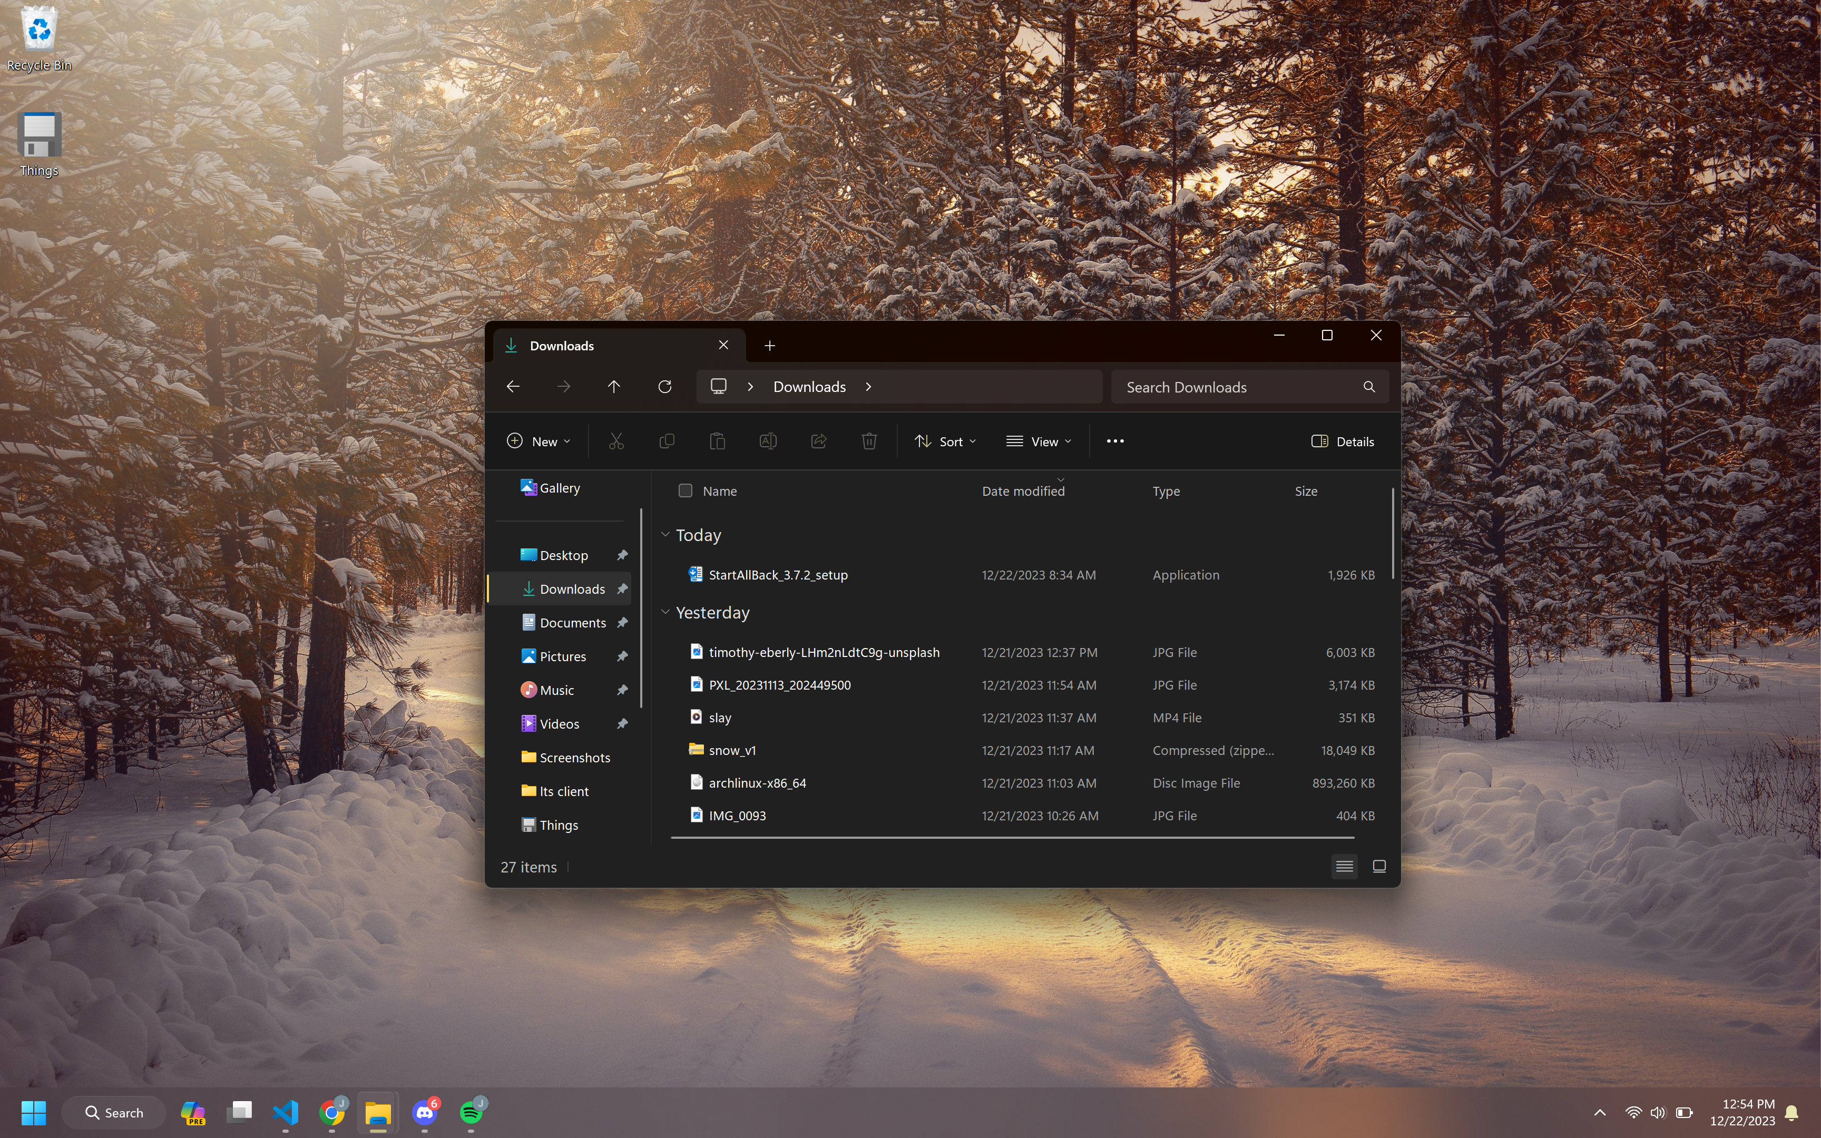Click the New button
Image resolution: width=1821 pixels, height=1138 pixels.
pyautogui.click(x=539, y=441)
